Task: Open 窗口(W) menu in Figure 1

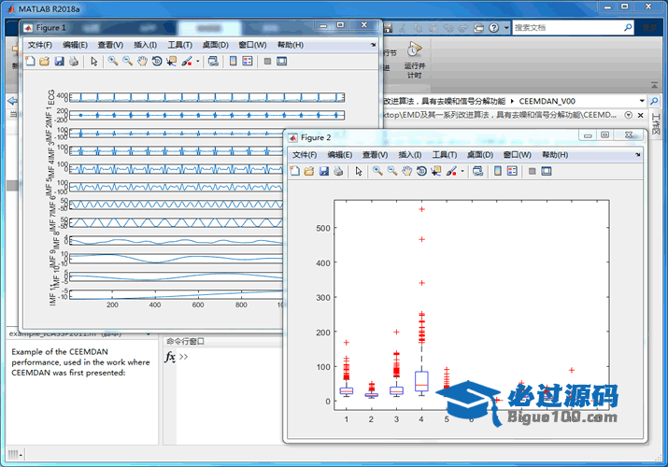Action: pyautogui.click(x=252, y=45)
